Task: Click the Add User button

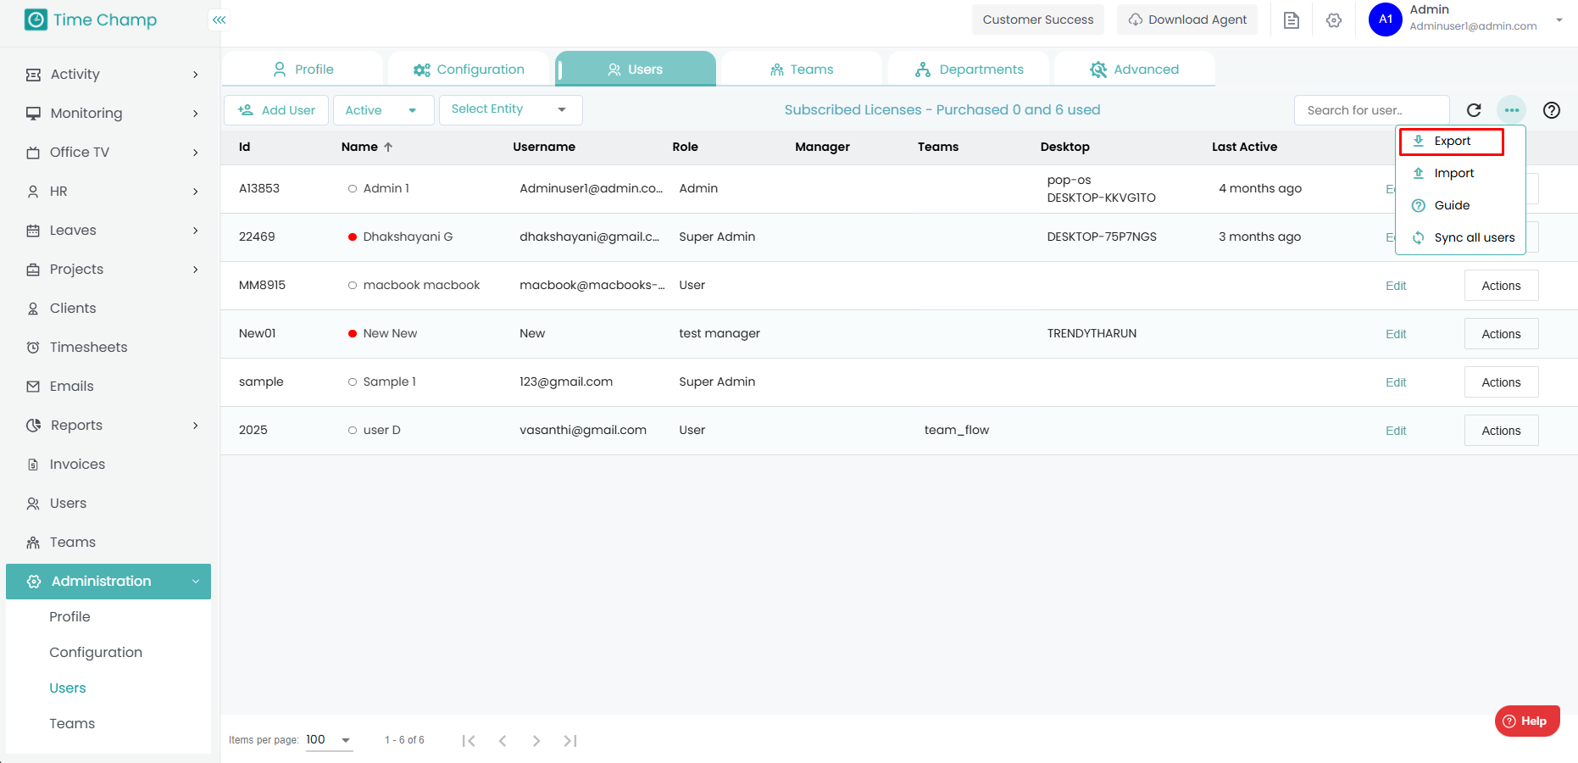Action: [x=276, y=110]
